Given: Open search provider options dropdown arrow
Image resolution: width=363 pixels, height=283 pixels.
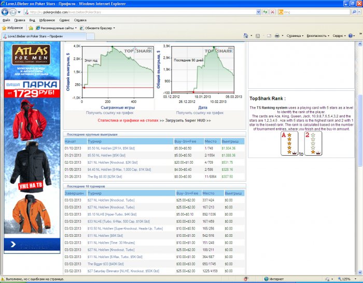Looking at the screenshot, I should (359, 12).
